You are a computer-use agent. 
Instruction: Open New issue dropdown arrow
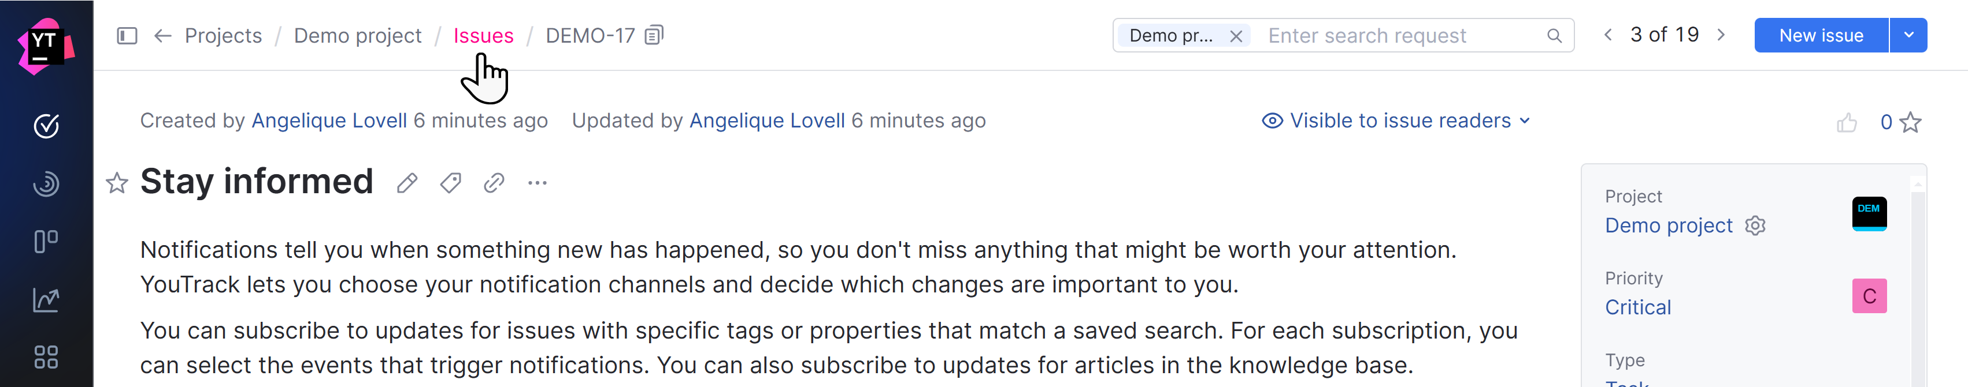[x=1908, y=35]
